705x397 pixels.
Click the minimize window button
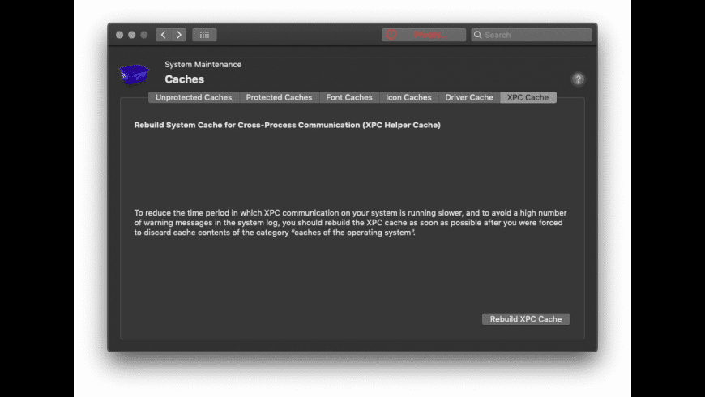point(132,35)
